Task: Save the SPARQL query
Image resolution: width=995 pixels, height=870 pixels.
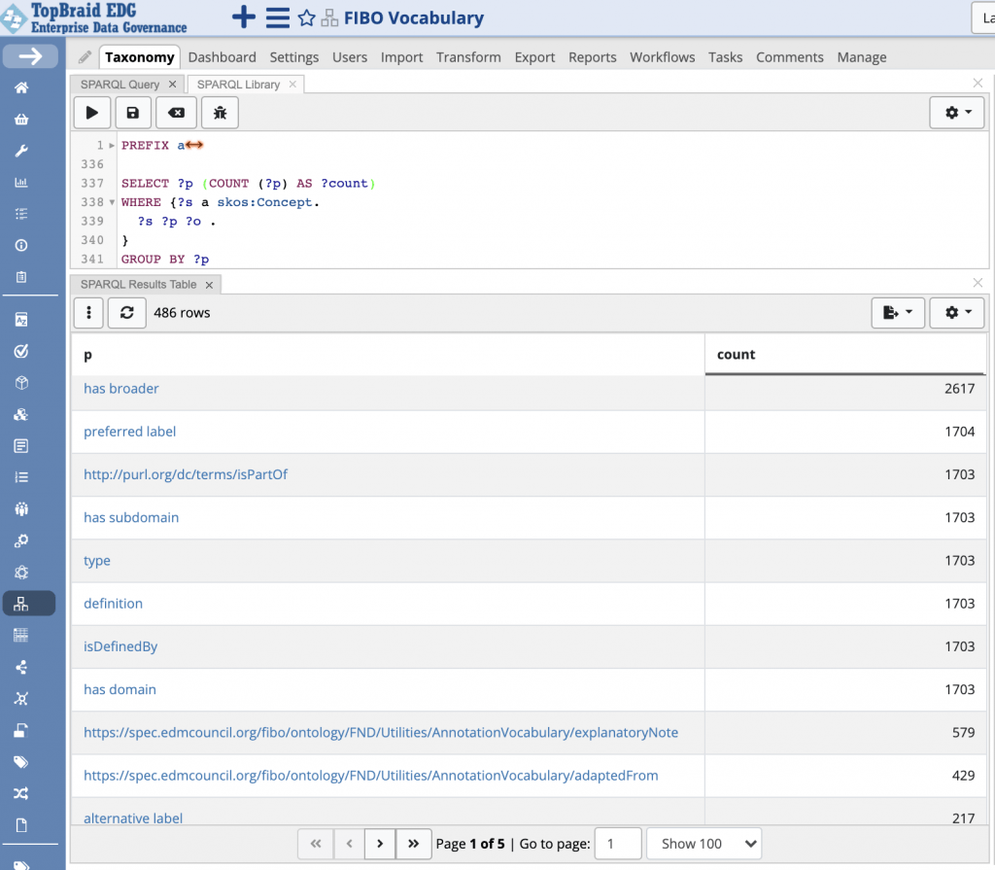Action: (x=132, y=113)
